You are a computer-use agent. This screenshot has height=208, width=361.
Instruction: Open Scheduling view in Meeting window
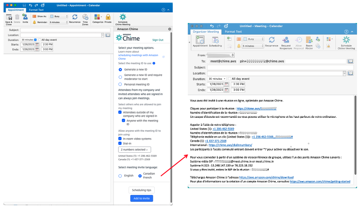coord(215,42)
